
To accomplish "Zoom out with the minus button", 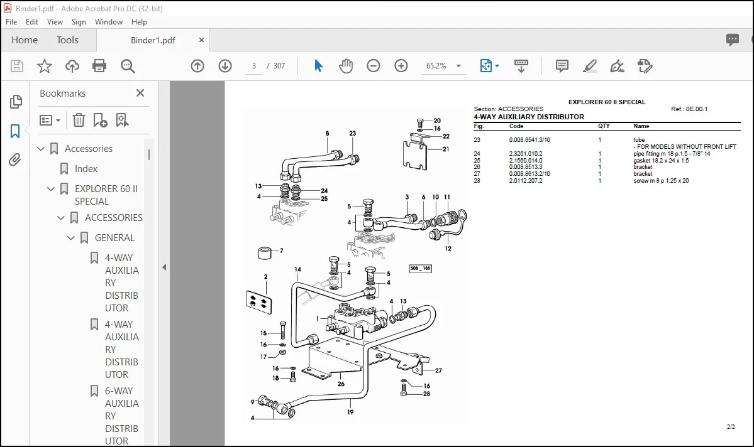I will point(373,66).
